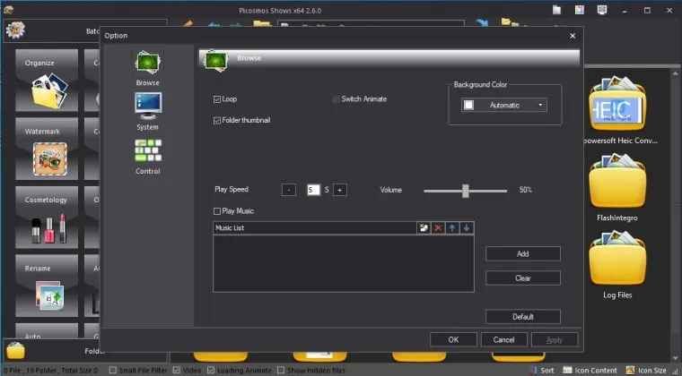The image size is (682, 376).
Task: Toggle the Loading Animate checkbox
Action: point(211,371)
